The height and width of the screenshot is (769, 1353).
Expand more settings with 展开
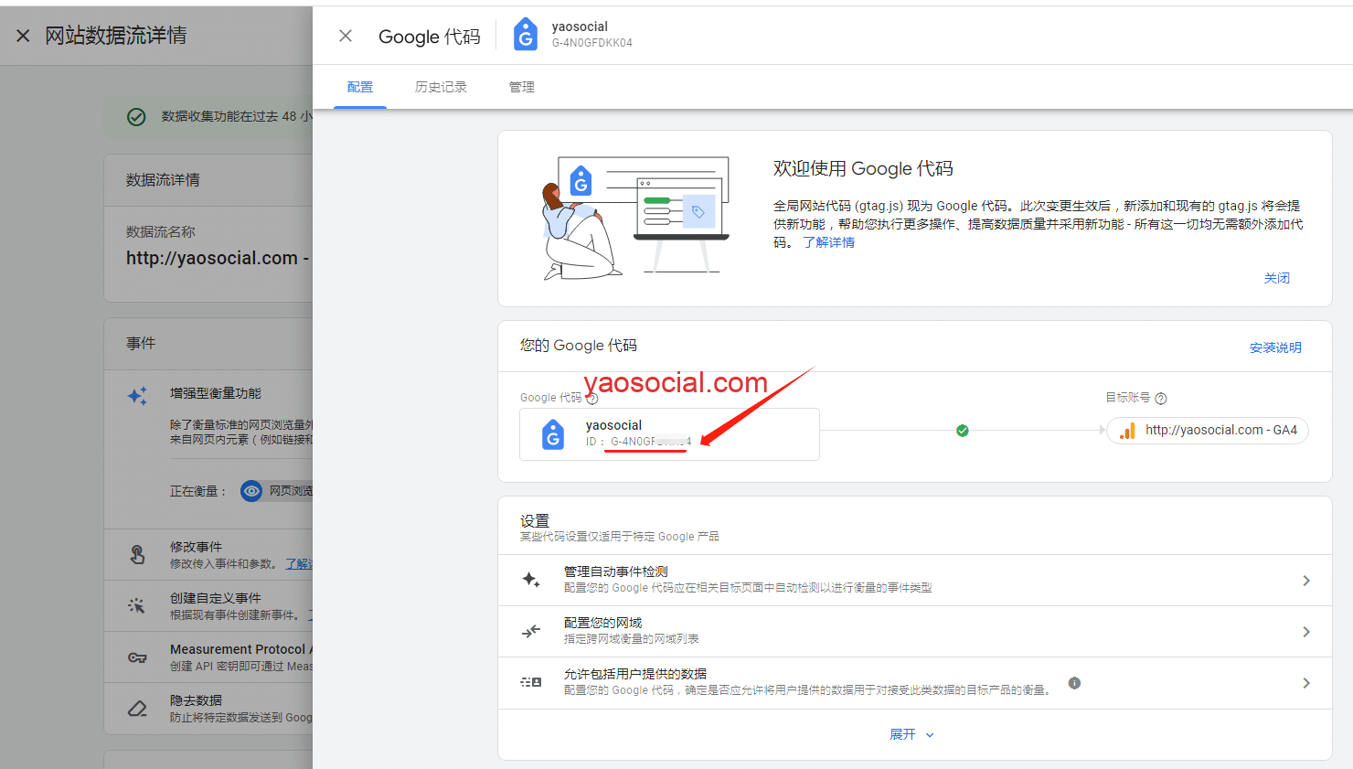(911, 734)
